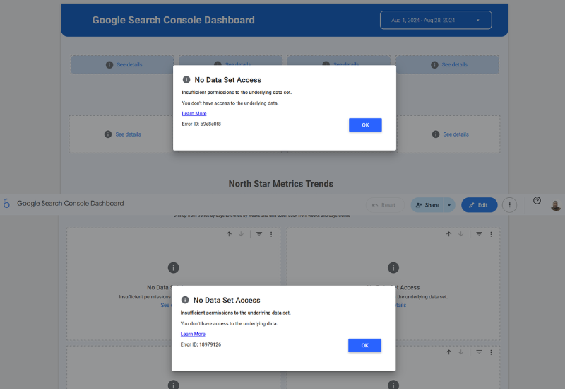
Task: Click info icon on first top-row scorecard
Action: [109, 64]
